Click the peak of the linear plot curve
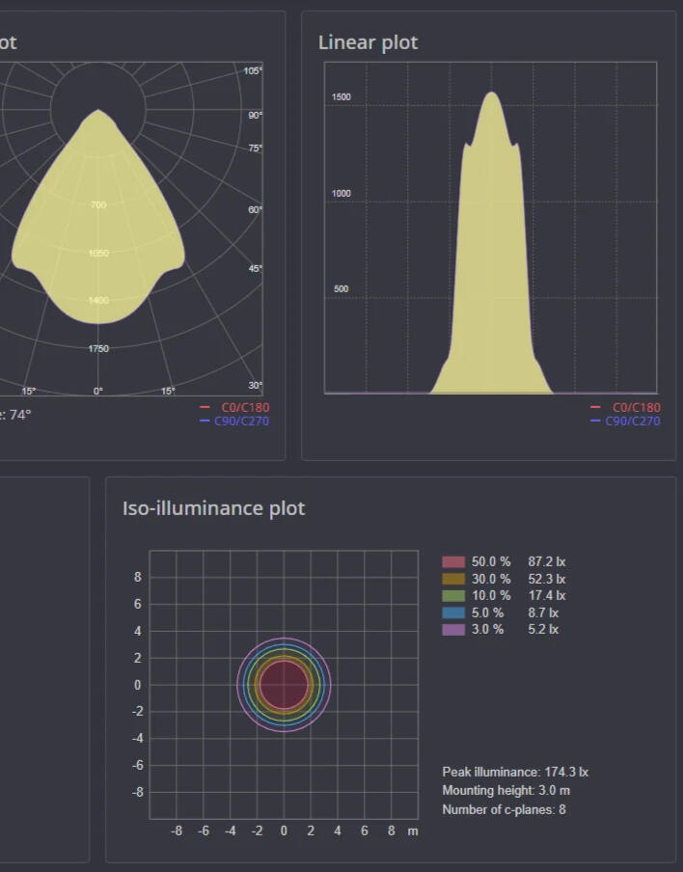Viewport: 683px width, 872px height. [492, 94]
